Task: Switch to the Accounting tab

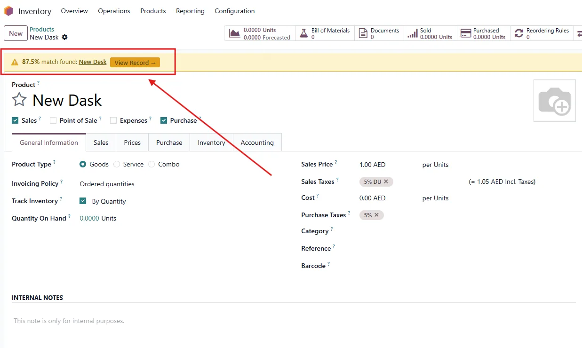Action: point(257,142)
